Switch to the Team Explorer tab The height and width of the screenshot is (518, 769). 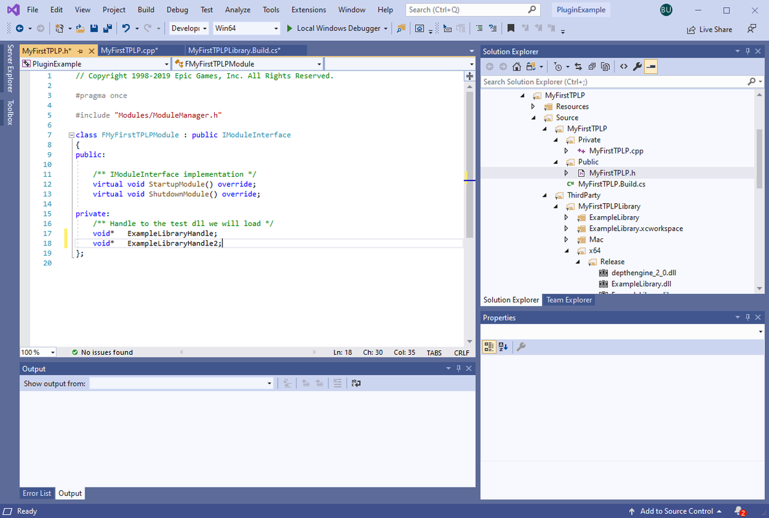[569, 300]
